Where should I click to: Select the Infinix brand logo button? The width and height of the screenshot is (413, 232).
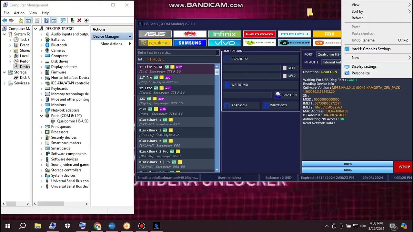225,34
